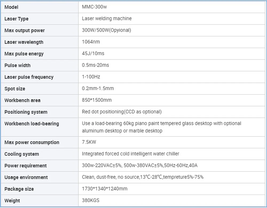Click the Spot size label

[x=15, y=89]
